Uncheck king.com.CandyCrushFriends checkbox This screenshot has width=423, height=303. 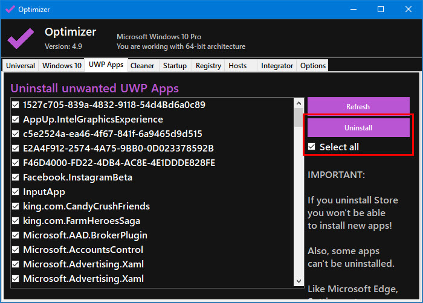point(16,206)
